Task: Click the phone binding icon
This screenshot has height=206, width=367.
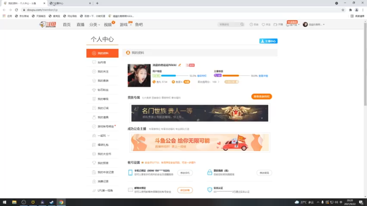Action: point(130,173)
